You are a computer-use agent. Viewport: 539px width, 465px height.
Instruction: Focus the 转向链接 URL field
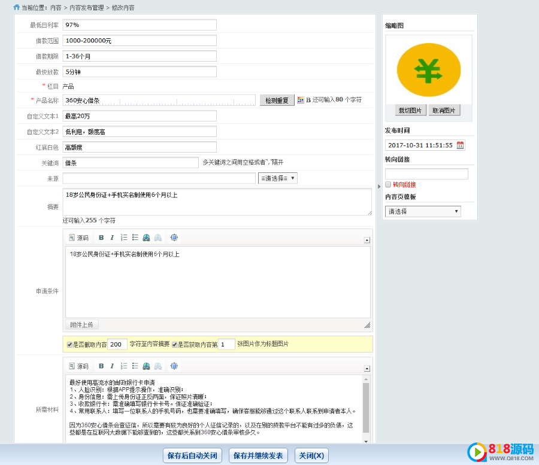point(426,174)
